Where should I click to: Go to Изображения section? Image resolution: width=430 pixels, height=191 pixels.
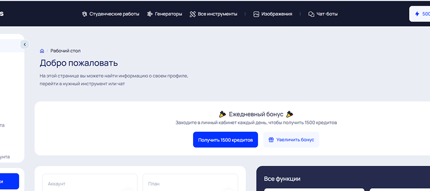tap(273, 14)
